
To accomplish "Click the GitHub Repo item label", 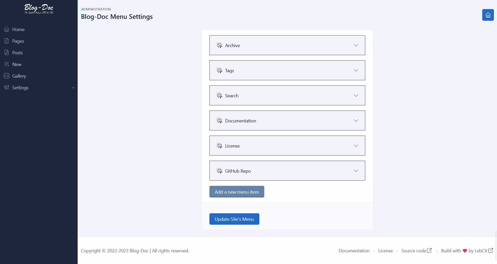I will click(x=238, y=171).
